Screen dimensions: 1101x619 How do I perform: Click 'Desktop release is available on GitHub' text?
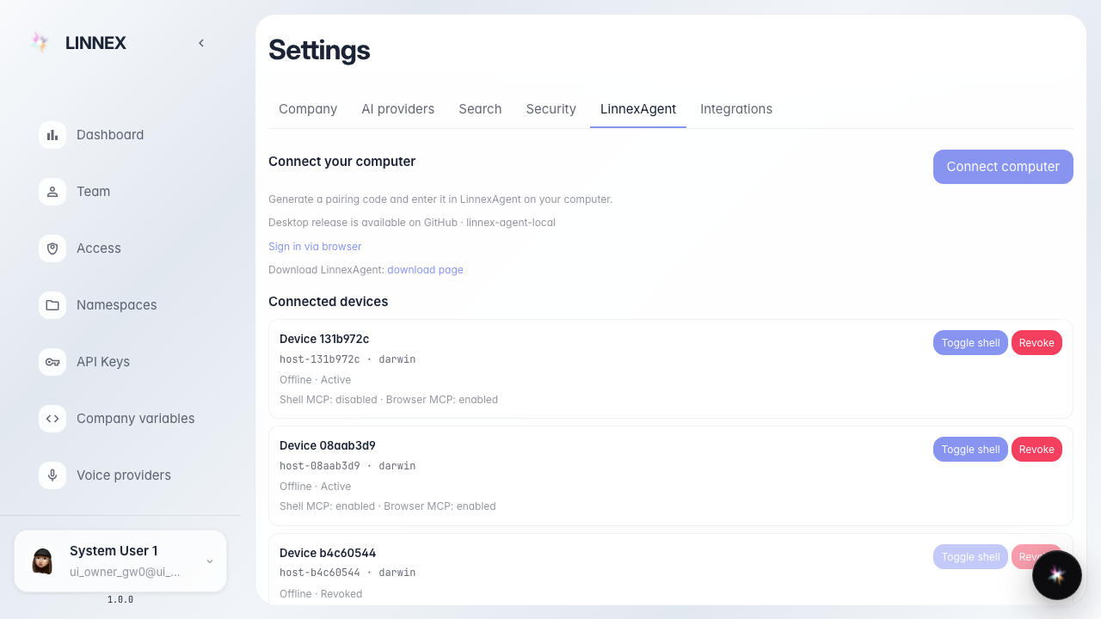click(412, 223)
